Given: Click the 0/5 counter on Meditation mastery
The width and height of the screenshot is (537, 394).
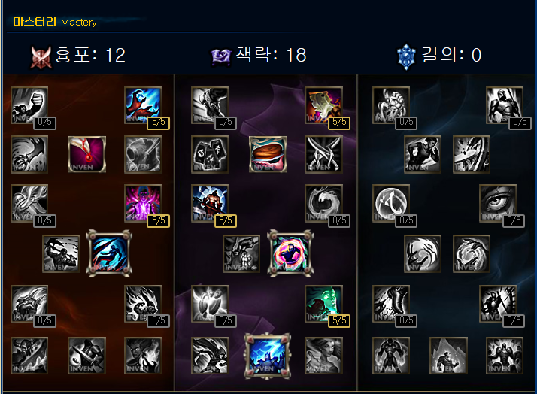Looking at the screenshot, I should 339,221.
